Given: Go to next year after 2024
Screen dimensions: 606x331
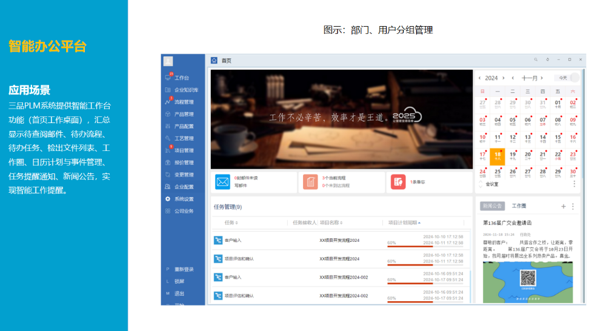Looking at the screenshot, I should (x=503, y=78).
